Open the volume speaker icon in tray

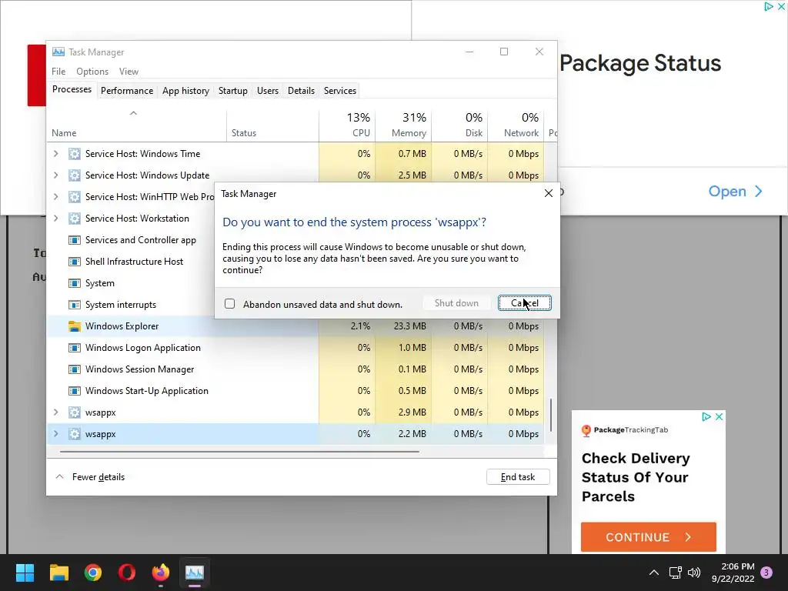[x=694, y=573]
